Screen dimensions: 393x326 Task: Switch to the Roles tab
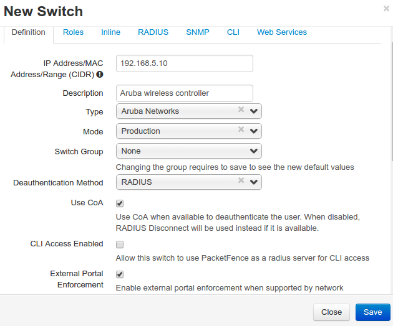coord(73,32)
